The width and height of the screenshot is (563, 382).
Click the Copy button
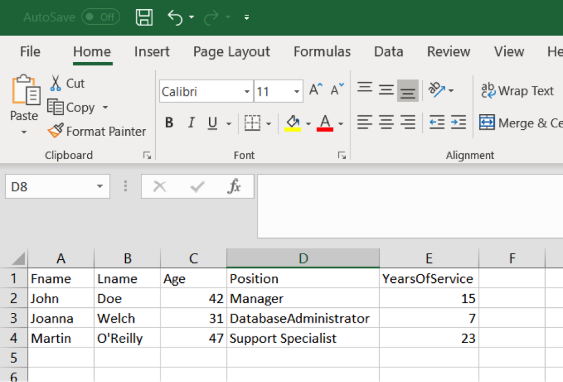[x=71, y=108]
